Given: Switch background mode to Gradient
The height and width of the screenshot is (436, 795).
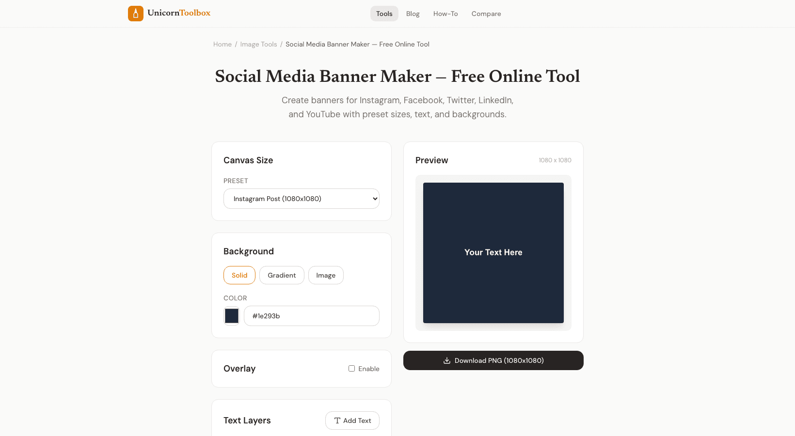Looking at the screenshot, I should [282, 275].
